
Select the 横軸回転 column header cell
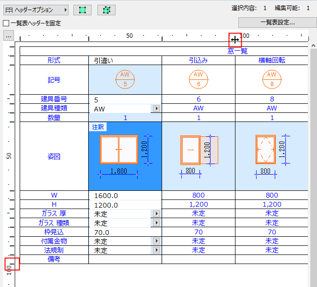pos(272,60)
